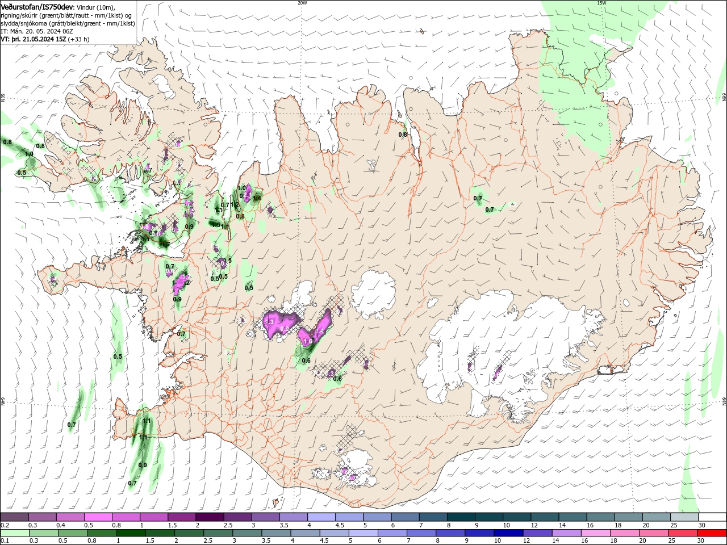727x545 pixels.
Task: Pick the light periwinkle 4 swatch, upper scale
Action: pos(321,517)
